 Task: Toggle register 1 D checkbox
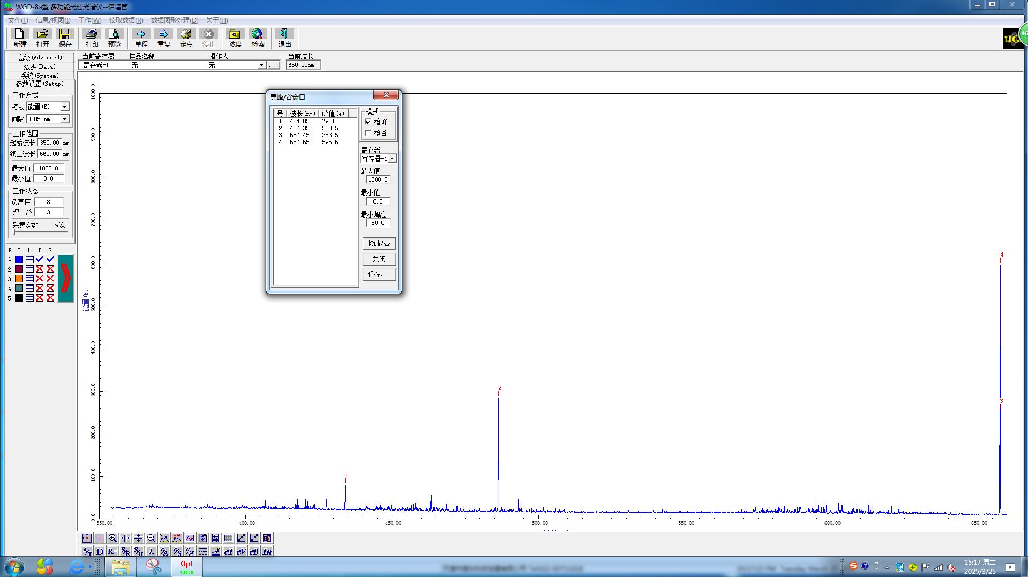click(40, 259)
